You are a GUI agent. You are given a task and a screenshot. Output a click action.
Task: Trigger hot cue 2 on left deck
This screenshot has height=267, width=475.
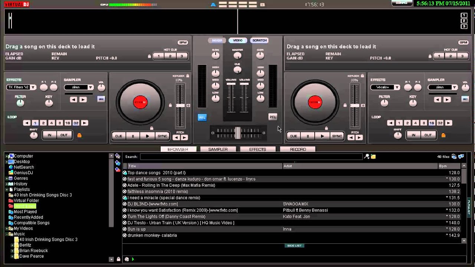click(x=170, y=56)
